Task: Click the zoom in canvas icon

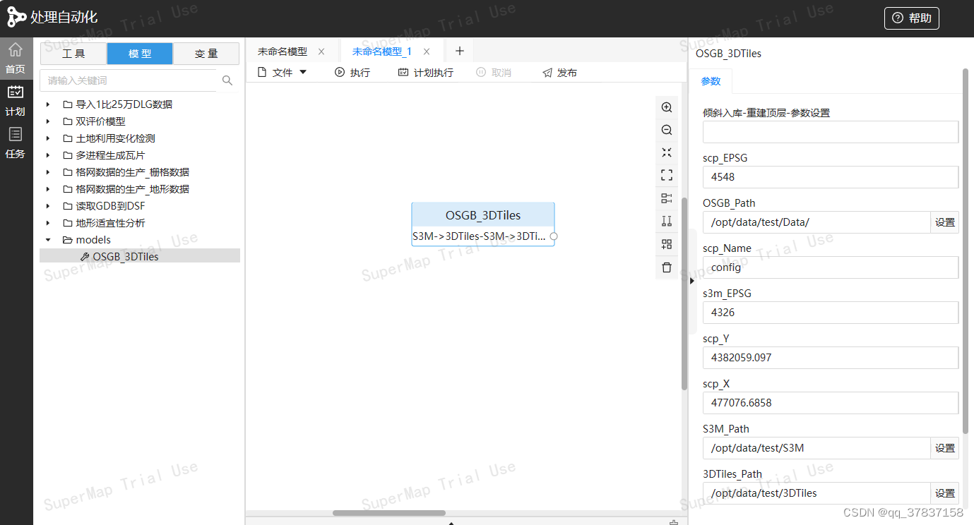Action: click(x=667, y=107)
